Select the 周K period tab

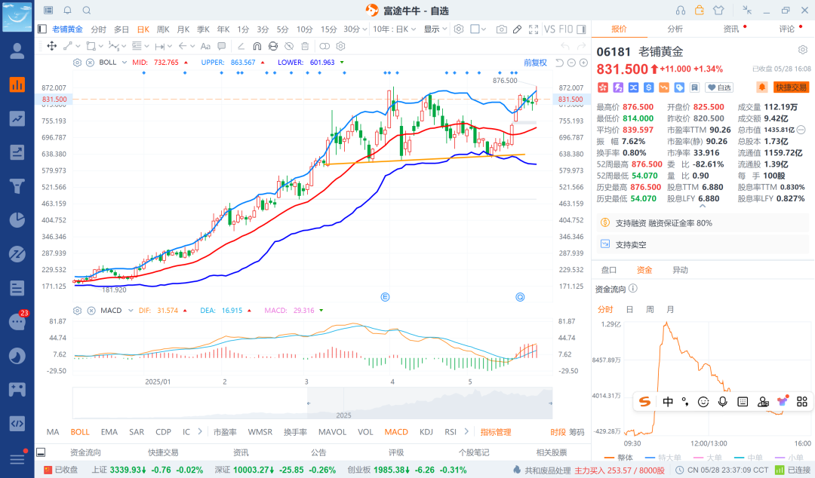163,29
